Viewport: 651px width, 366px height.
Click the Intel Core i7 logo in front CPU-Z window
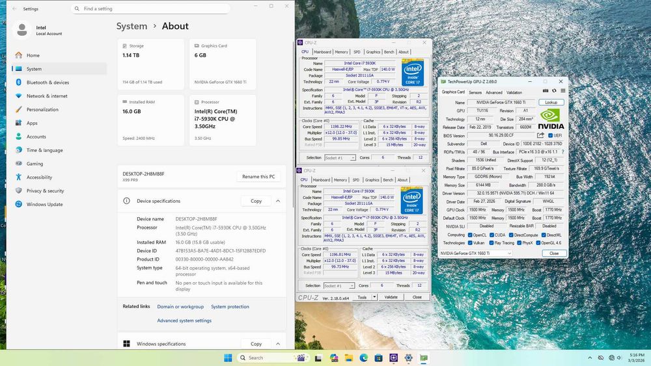point(411,200)
